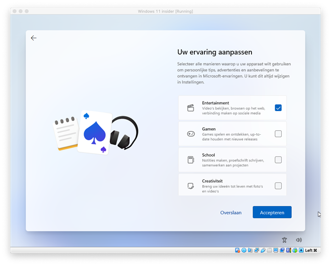331x266 pixels.
Task: Check the Creativiteit checkbox
Action: click(x=278, y=186)
